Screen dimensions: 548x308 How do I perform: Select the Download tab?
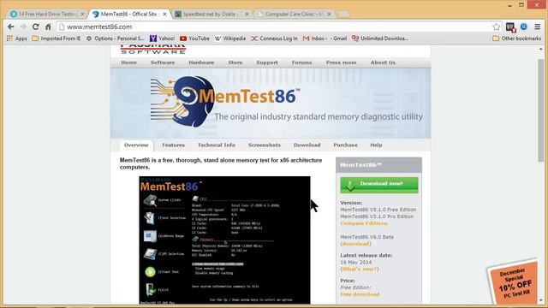click(307, 145)
